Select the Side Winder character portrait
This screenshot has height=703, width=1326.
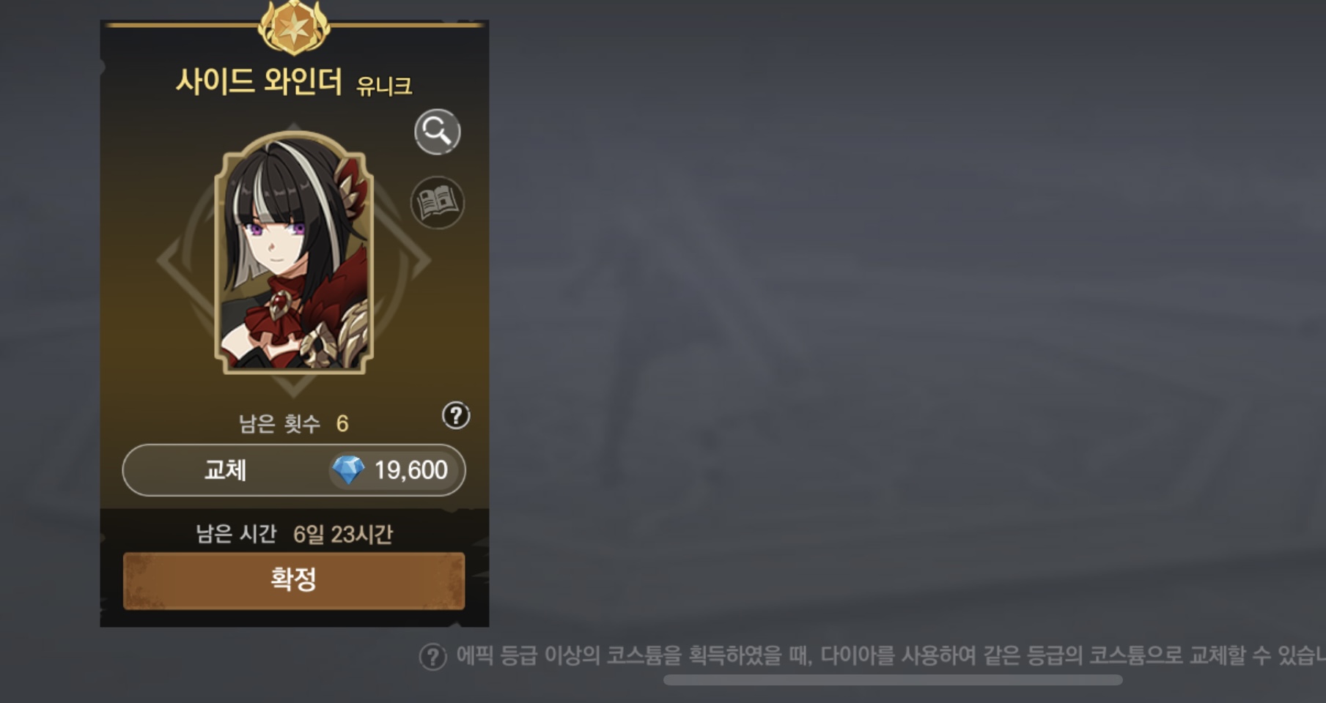(x=294, y=253)
